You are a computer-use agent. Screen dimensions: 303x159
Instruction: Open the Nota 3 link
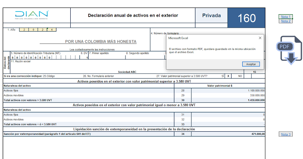[x=286, y=134]
